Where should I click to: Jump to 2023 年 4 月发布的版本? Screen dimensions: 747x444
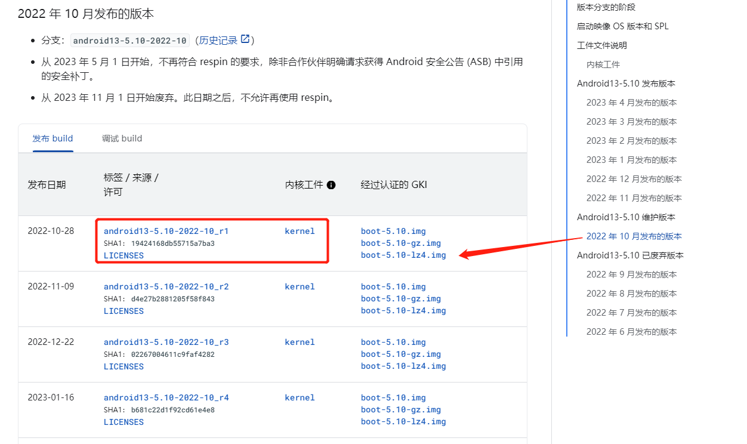coord(632,103)
